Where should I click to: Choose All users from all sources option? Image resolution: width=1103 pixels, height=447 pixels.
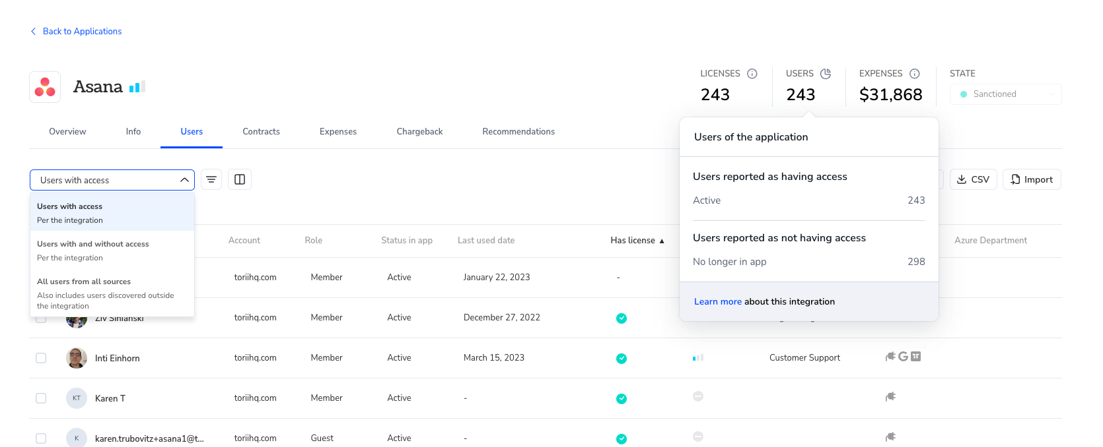click(x=112, y=293)
